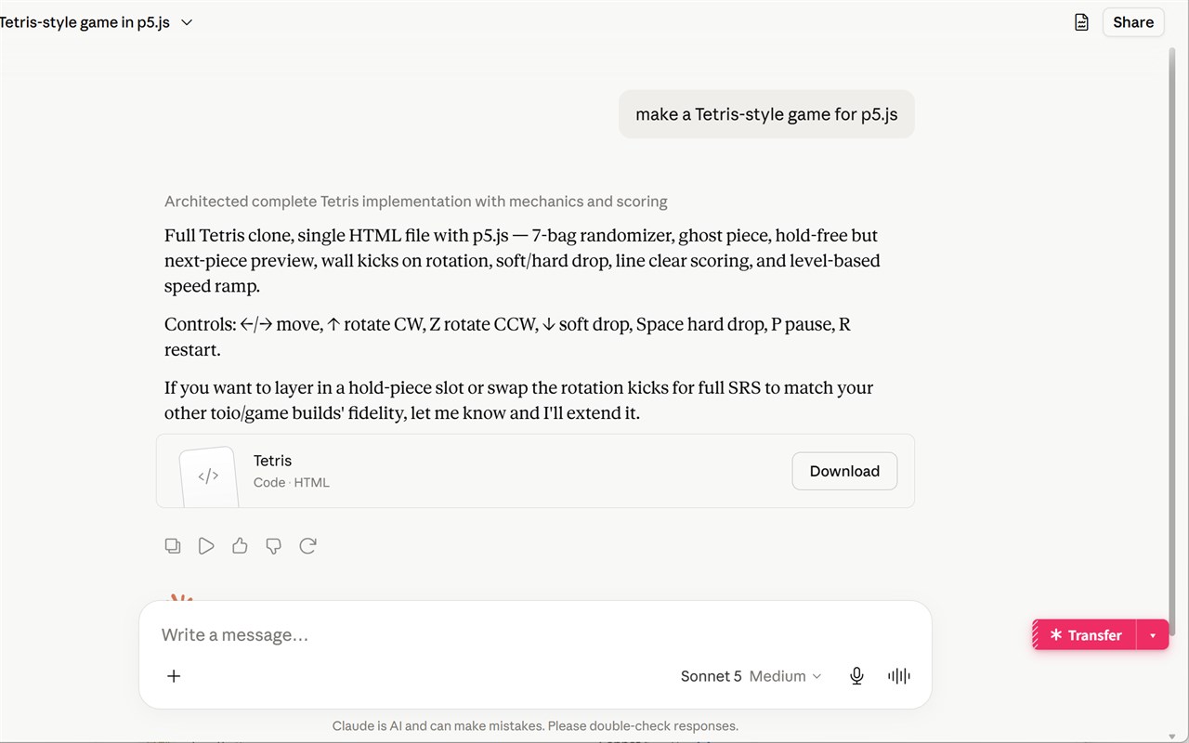Open the Sonnet 5 Medium model selector
The width and height of the screenshot is (1189, 743).
coord(751,676)
